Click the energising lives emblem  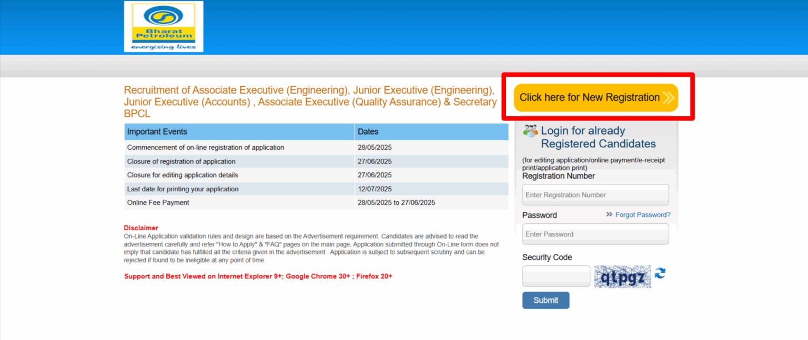pyautogui.click(x=163, y=46)
